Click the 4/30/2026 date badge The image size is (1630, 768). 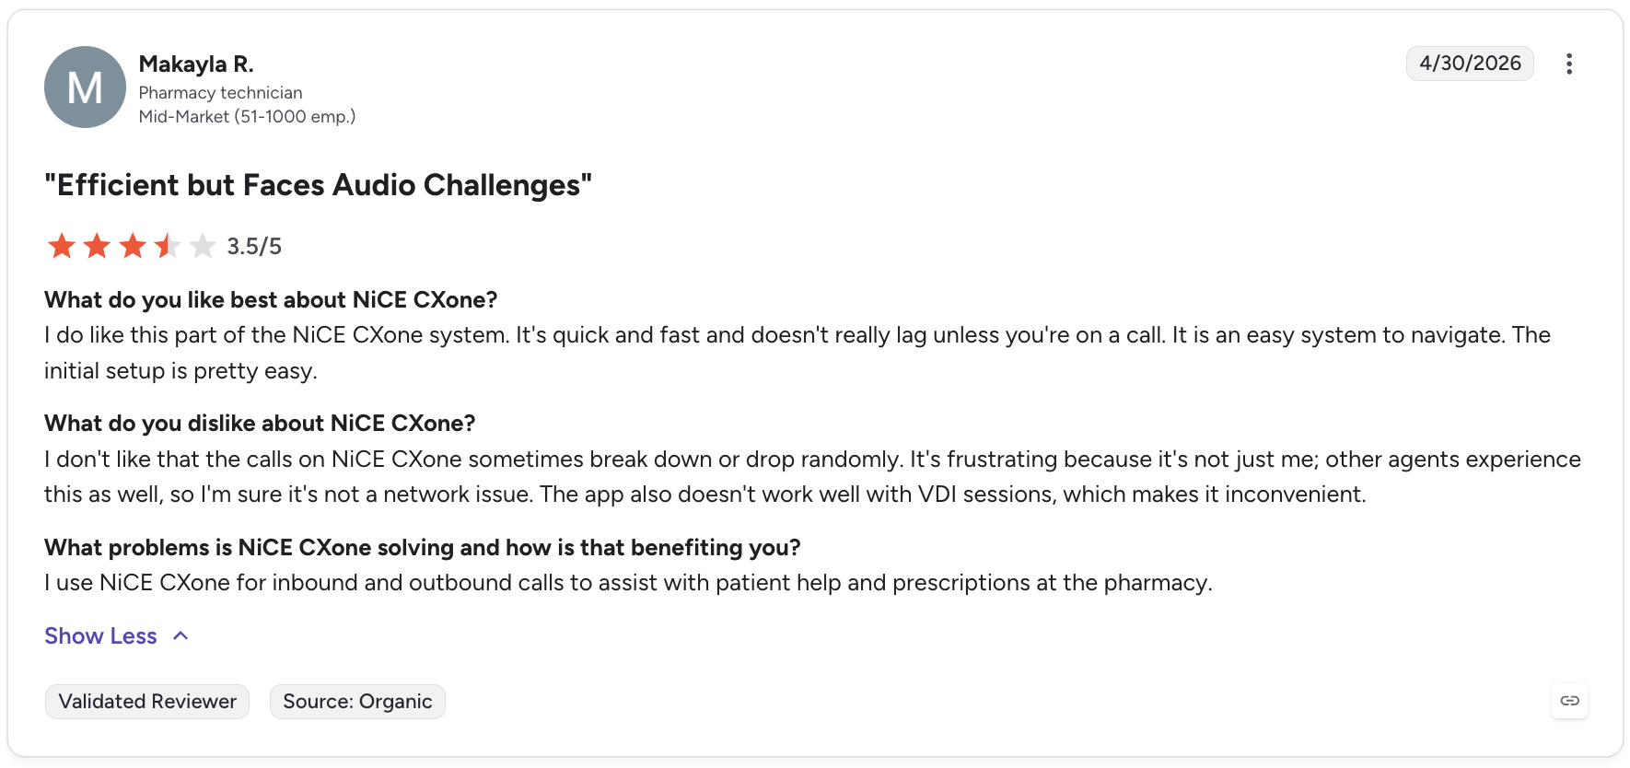pos(1470,64)
